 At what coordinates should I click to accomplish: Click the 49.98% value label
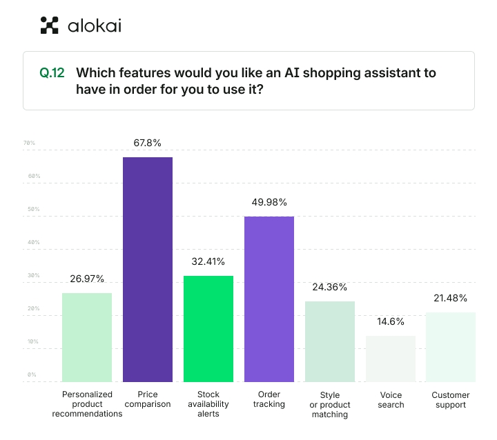pos(269,202)
